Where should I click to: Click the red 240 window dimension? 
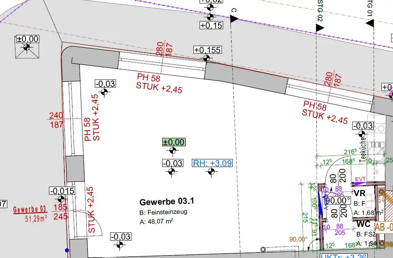pyautogui.click(x=56, y=116)
